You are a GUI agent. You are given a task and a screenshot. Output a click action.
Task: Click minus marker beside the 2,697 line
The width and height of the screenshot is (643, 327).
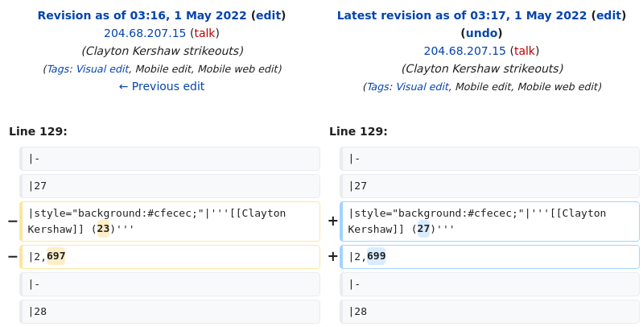(13, 256)
